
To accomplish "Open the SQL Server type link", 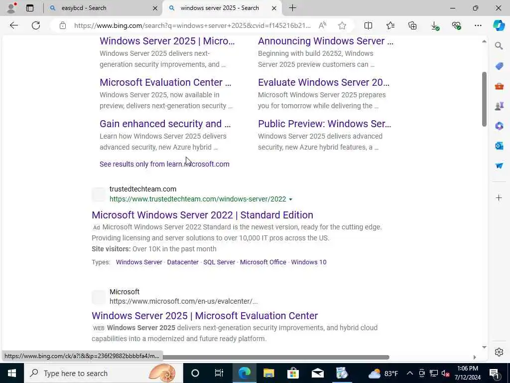I will 219,262.
